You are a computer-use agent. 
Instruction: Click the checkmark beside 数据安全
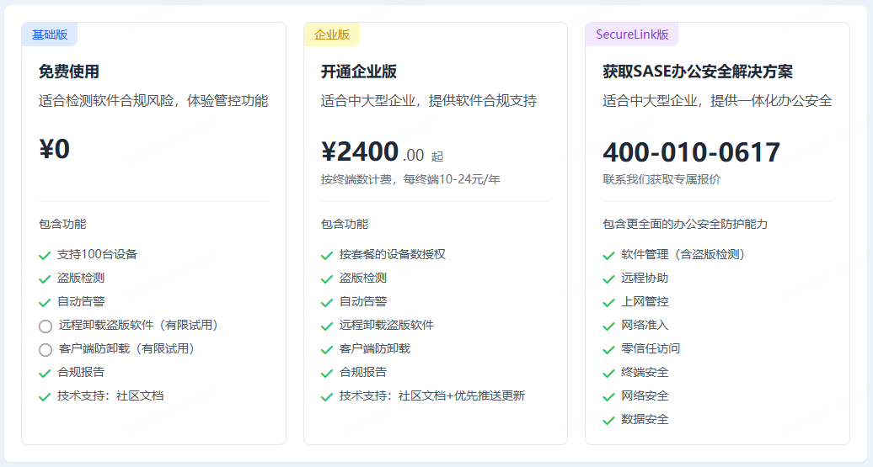click(608, 420)
